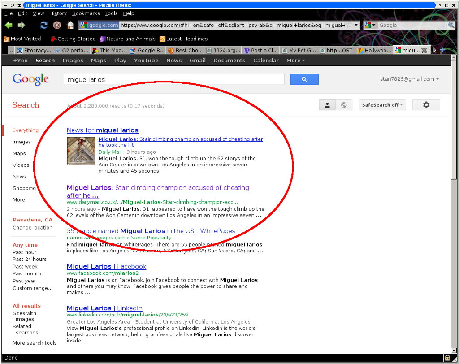Click the security padlock in the status bar
The image size is (459, 364).
point(447,358)
